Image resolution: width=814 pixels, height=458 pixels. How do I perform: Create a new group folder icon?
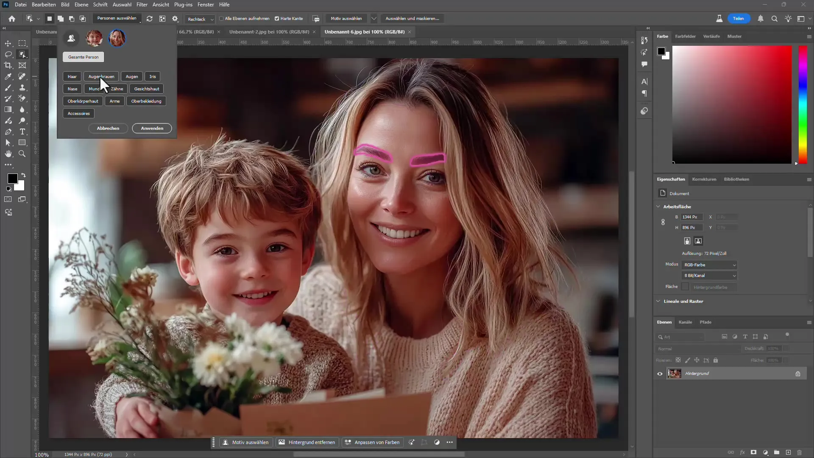777,452
